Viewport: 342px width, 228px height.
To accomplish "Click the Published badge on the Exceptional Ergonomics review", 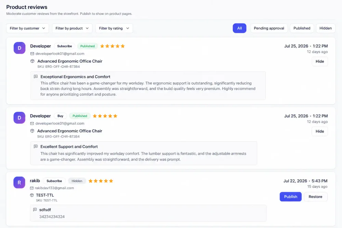I will (88, 46).
